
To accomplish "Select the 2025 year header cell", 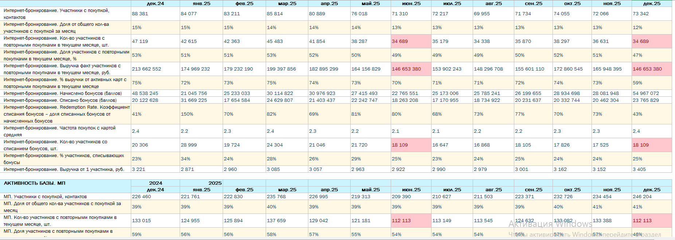I will 215,183.
